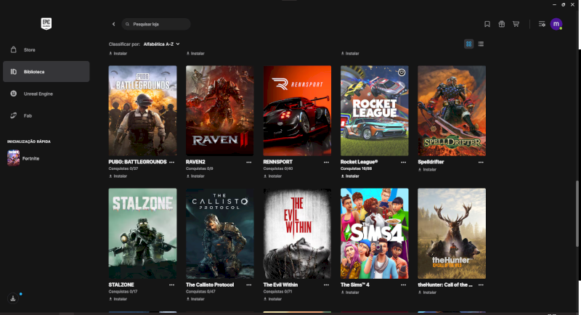Open the purple profile avatar
Image resolution: width=581 pixels, height=315 pixels.
point(556,24)
